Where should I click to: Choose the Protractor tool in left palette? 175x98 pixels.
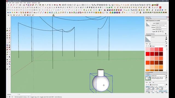pos(7,54)
